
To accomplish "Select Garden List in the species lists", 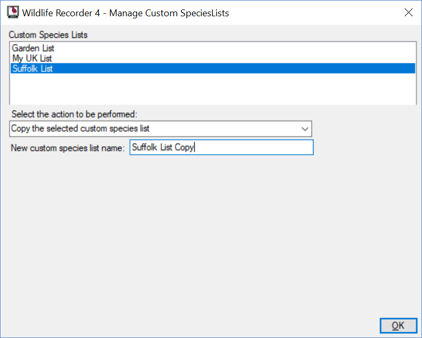I will 33,48.
